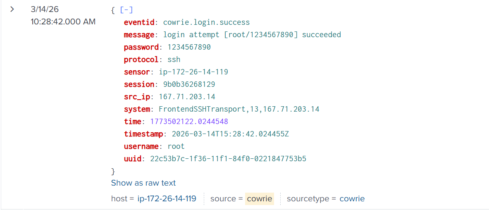Screen dimensions: 489x210
Task: Click the system value FrontendSSHTransport
Action: [239, 109]
